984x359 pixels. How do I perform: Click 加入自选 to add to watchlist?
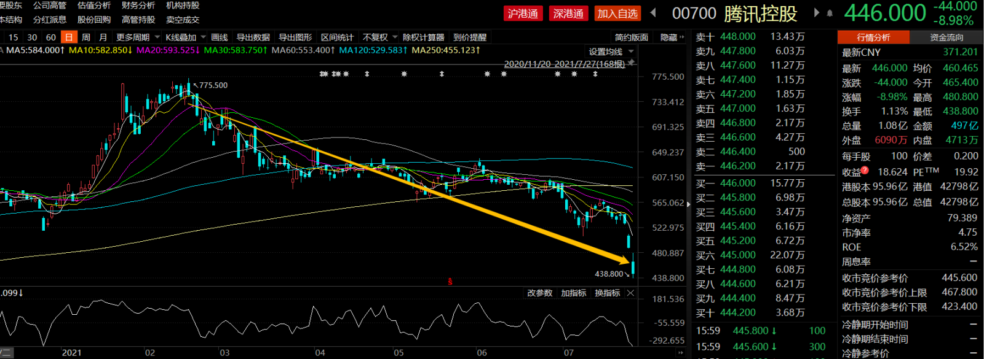click(617, 14)
